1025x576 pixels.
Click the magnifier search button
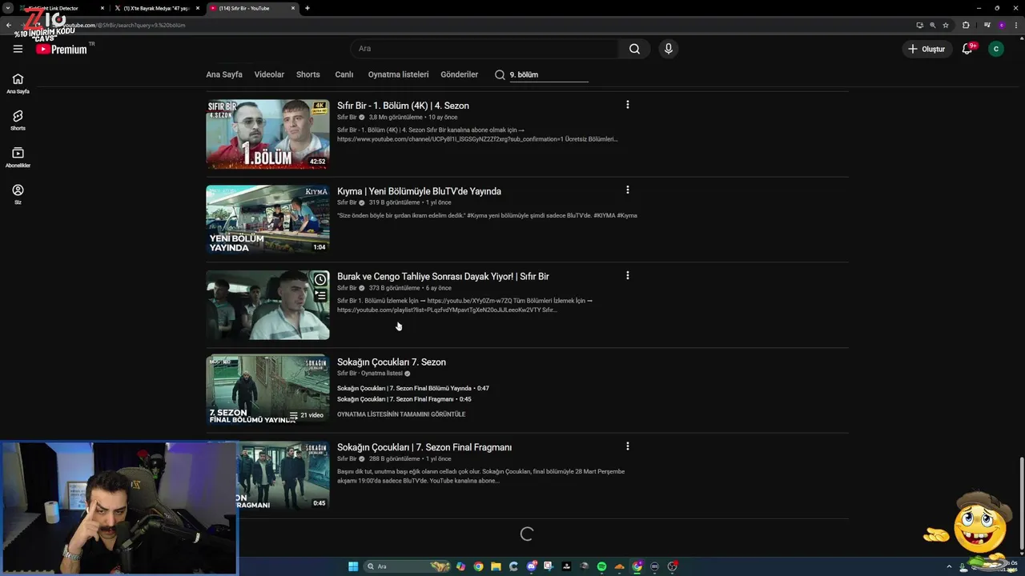click(634, 49)
